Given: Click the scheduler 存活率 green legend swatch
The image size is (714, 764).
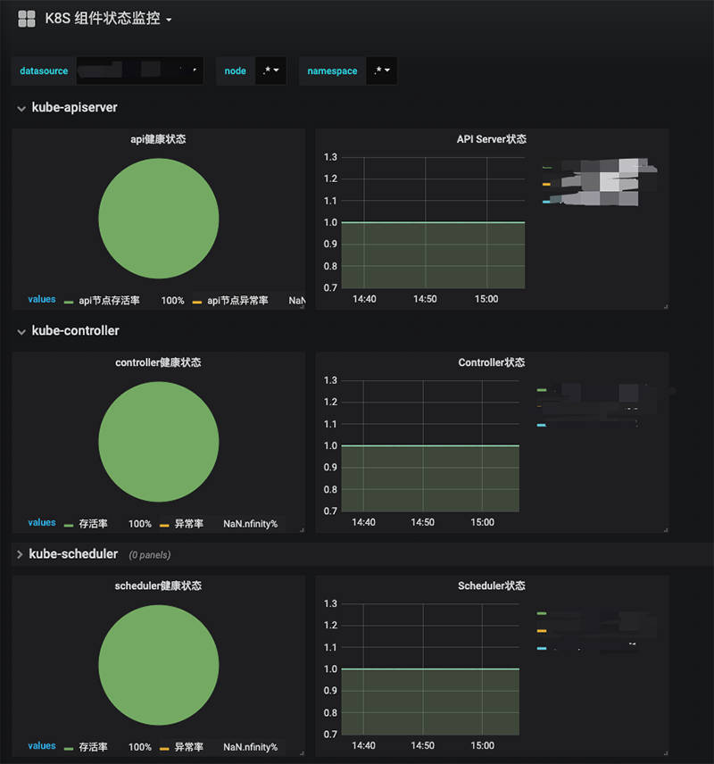Looking at the screenshot, I should tap(69, 749).
